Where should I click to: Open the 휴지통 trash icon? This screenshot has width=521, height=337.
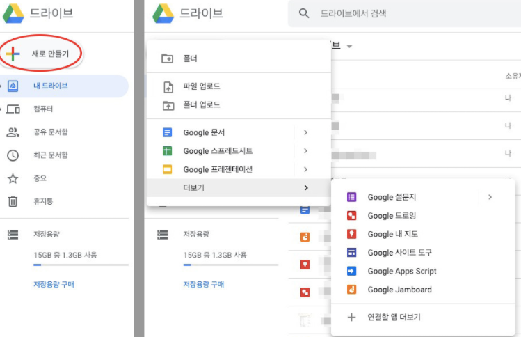coord(13,202)
